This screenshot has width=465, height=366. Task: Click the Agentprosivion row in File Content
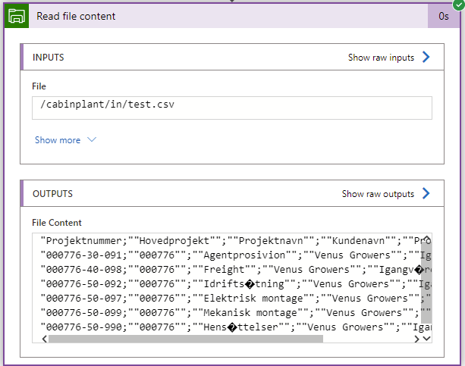[228, 255]
